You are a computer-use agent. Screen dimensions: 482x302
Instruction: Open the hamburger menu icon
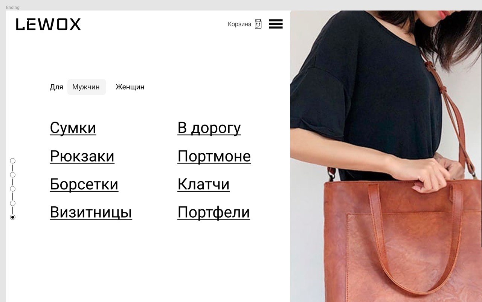coord(276,24)
